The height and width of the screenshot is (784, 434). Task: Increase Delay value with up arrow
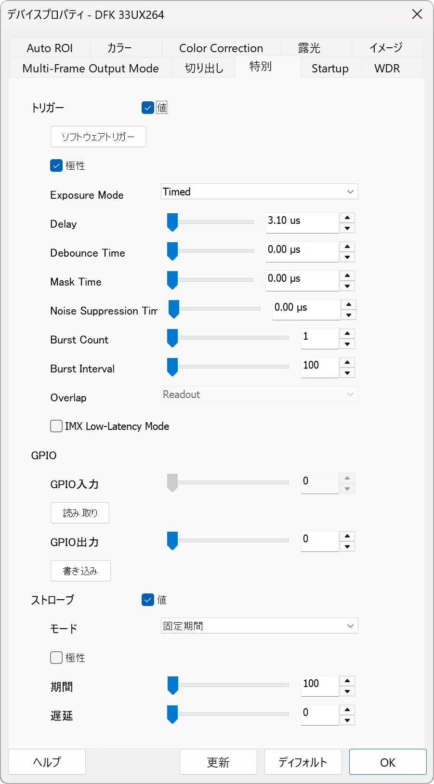pos(347,218)
